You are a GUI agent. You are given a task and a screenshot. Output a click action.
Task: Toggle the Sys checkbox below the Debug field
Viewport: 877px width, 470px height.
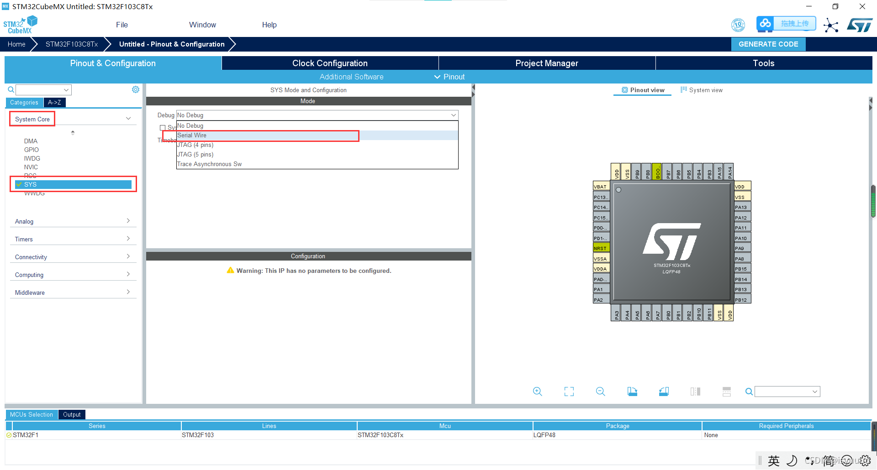[163, 128]
